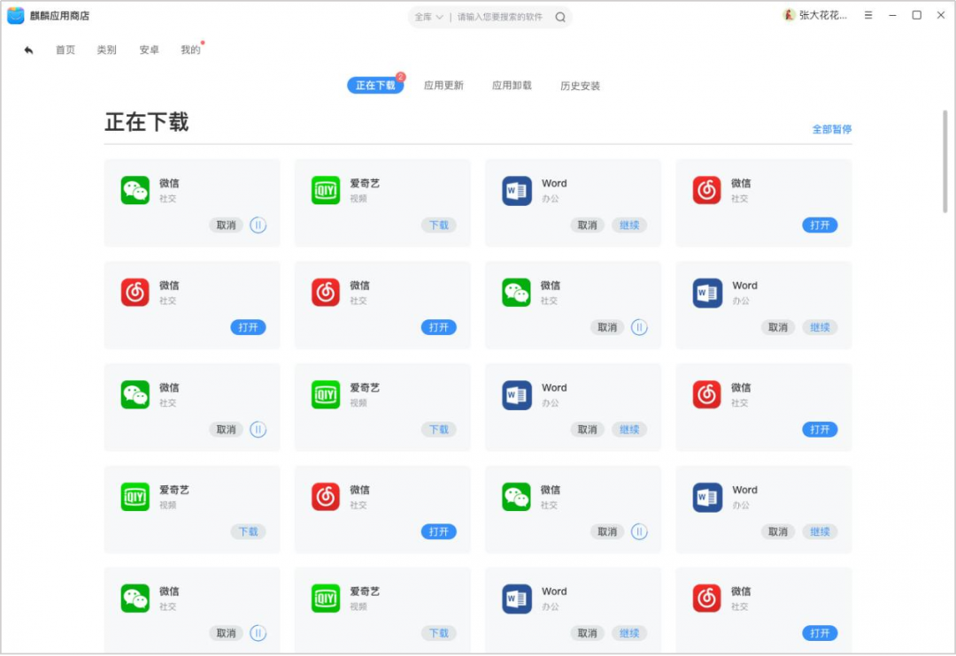Switch to the 应用更新 tab

click(443, 85)
